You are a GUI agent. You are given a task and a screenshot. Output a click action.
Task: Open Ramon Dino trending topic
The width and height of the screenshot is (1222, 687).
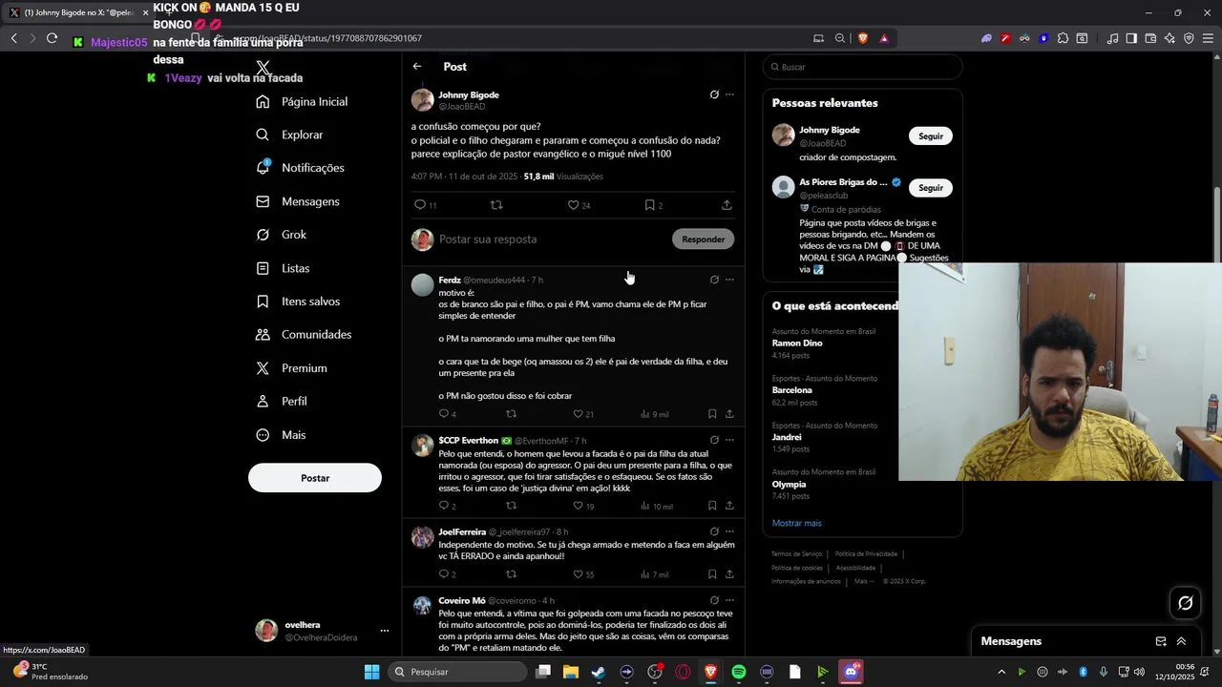797,343
